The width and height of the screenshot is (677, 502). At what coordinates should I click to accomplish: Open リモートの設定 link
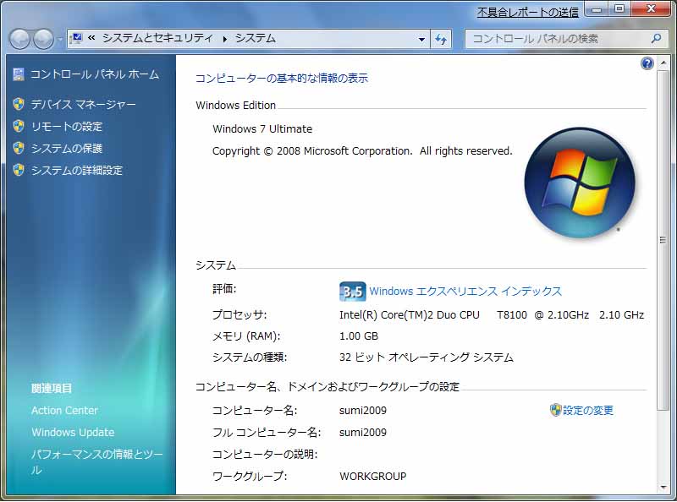tap(67, 127)
